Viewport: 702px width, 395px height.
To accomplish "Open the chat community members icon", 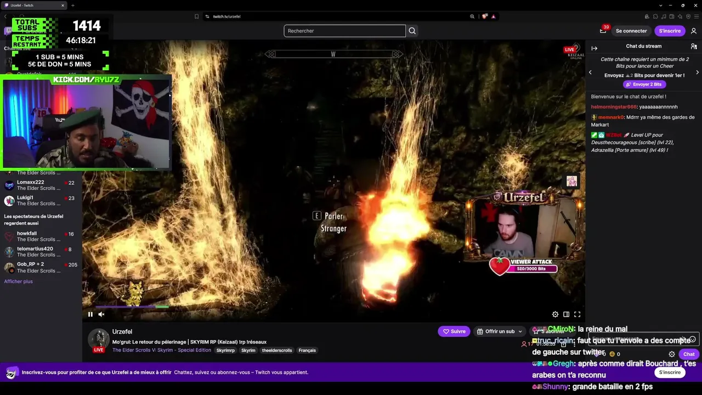I will coord(694,47).
